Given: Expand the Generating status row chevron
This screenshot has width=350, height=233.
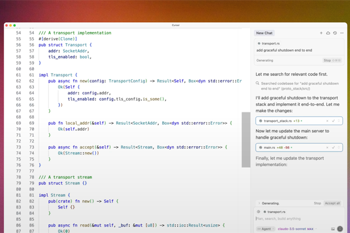Looking at the screenshot, I should 258,203.
